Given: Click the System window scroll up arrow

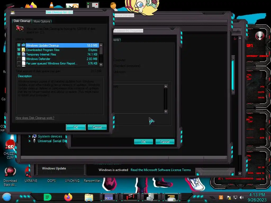Looking at the screenshot, I should click(x=240, y=38).
